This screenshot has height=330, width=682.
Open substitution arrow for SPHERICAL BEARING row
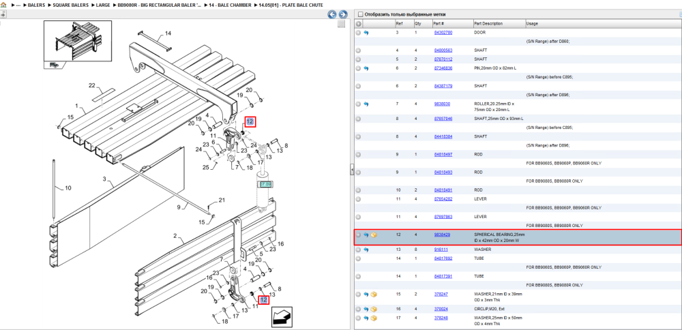click(366, 235)
